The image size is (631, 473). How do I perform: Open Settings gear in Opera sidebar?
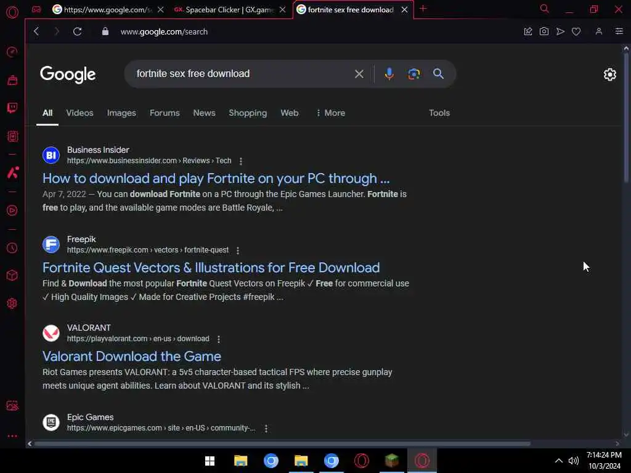(12, 303)
